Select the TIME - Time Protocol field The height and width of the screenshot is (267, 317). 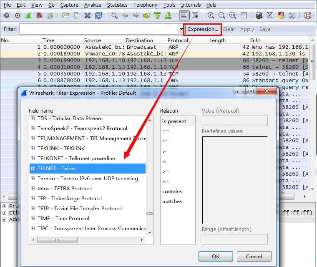63,219
